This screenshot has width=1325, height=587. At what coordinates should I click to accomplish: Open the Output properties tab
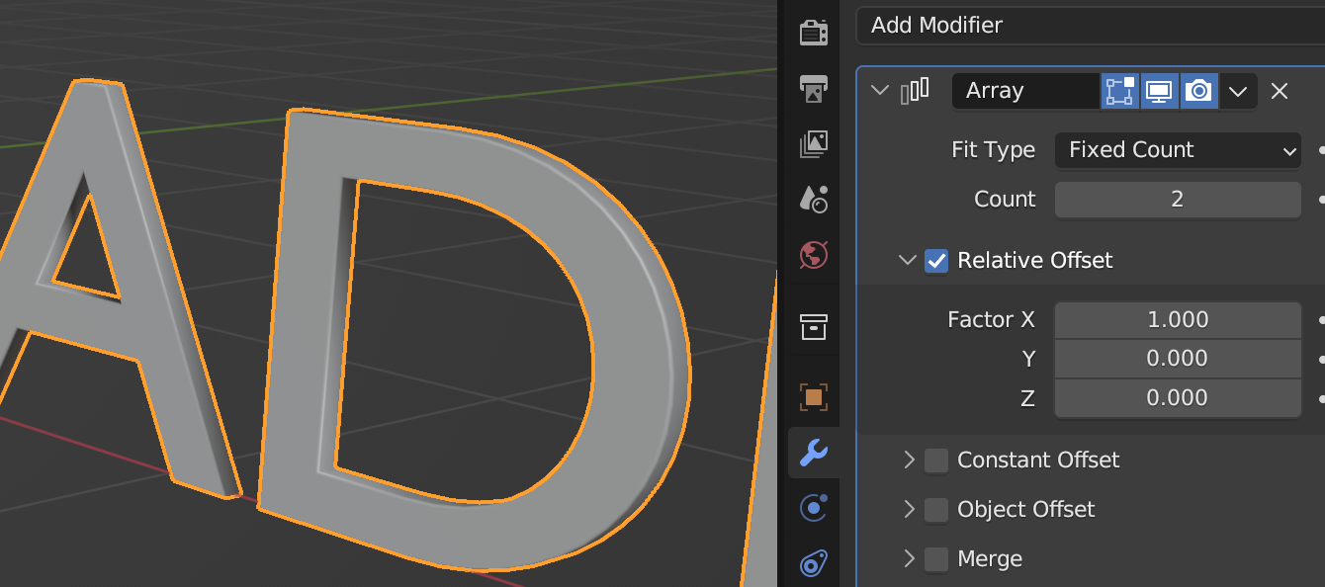[813, 89]
